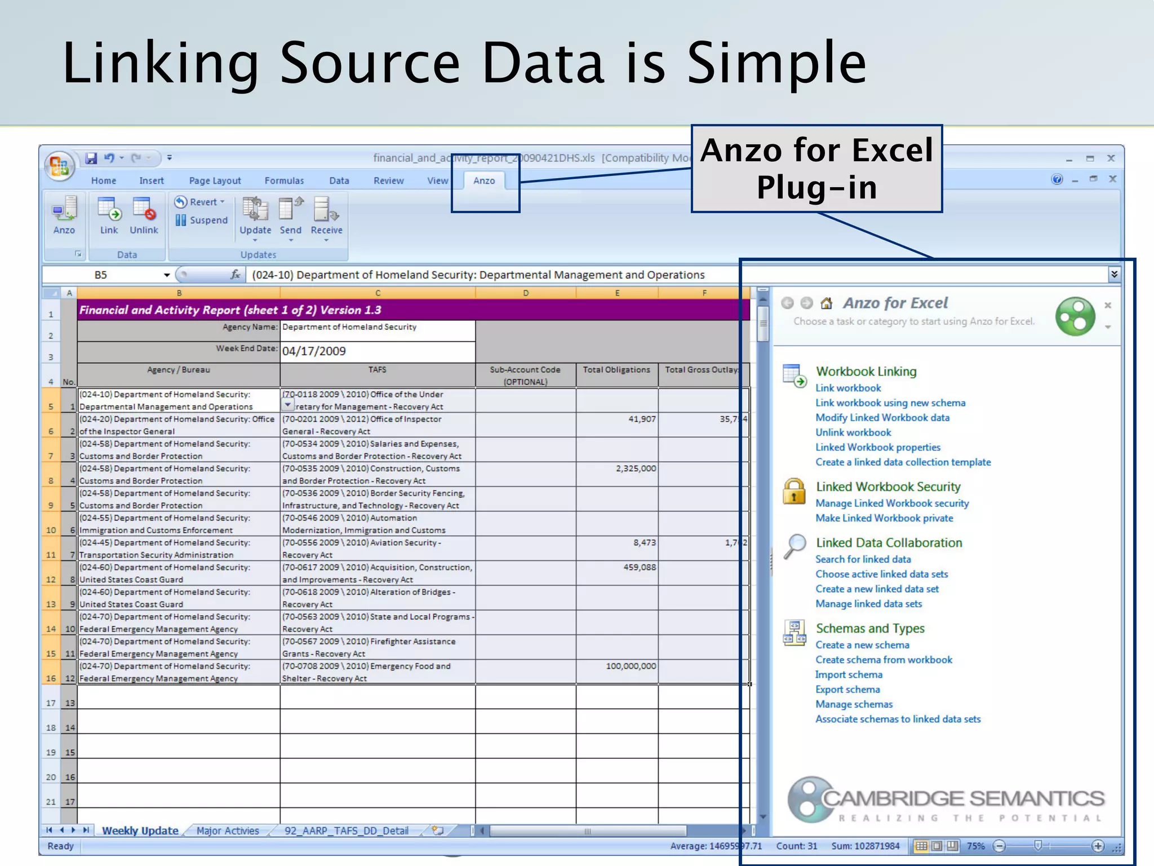Go to Anzo pane home
Viewport: 1154px width, 866px height.
click(827, 303)
